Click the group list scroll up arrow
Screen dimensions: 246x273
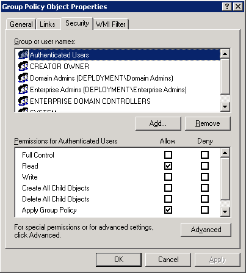coord(225,54)
